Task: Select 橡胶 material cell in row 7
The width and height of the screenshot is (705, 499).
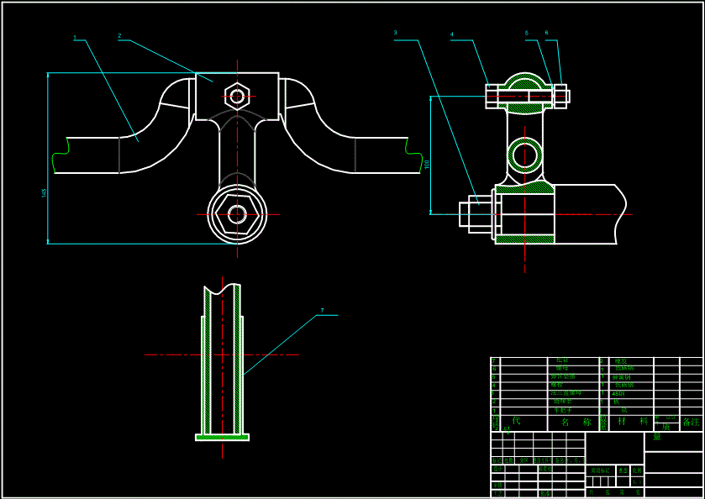Action: 620,361
